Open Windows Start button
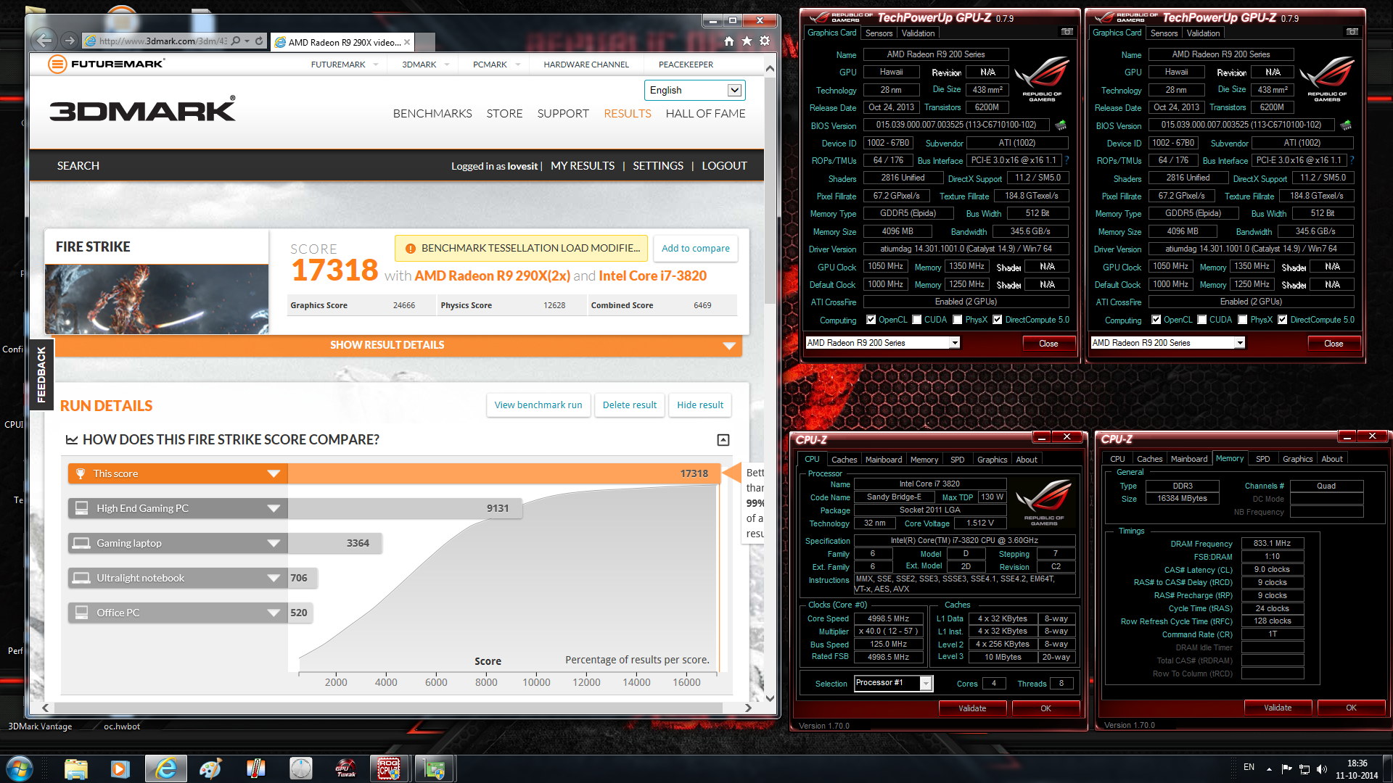1393x783 pixels. click(x=20, y=768)
